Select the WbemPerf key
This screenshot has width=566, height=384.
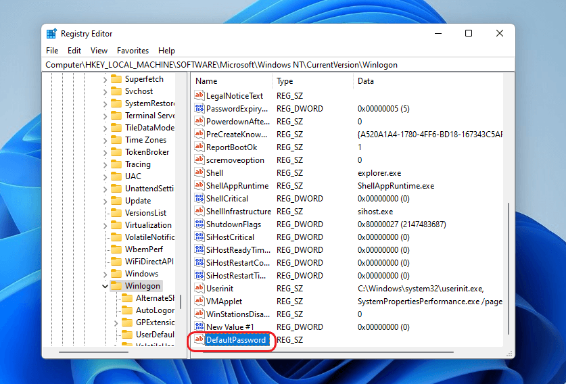pos(143,249)
